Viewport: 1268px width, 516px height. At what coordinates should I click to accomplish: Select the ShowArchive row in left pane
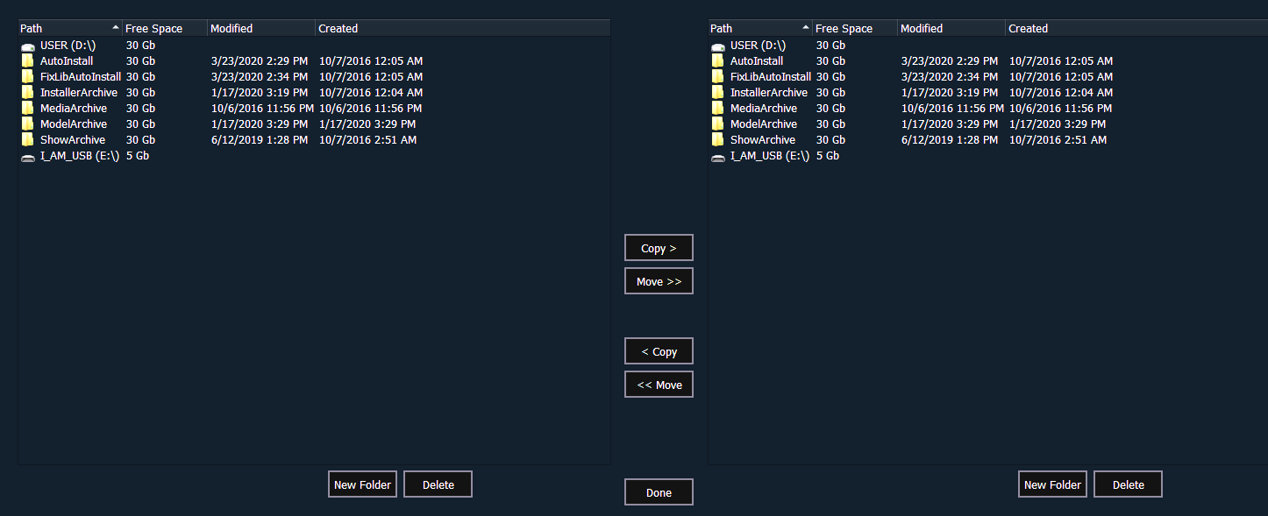click(74, 139)
